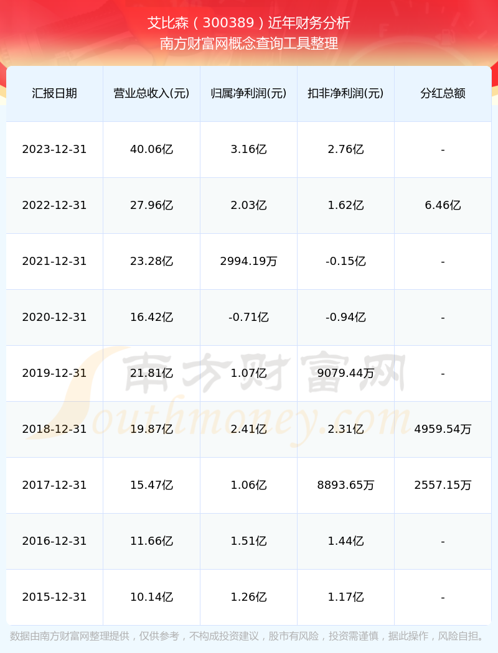Select the revenue value 21.81亿
Image resolution: width=498 pixels, height=653 pixels.
pos(151,373)
